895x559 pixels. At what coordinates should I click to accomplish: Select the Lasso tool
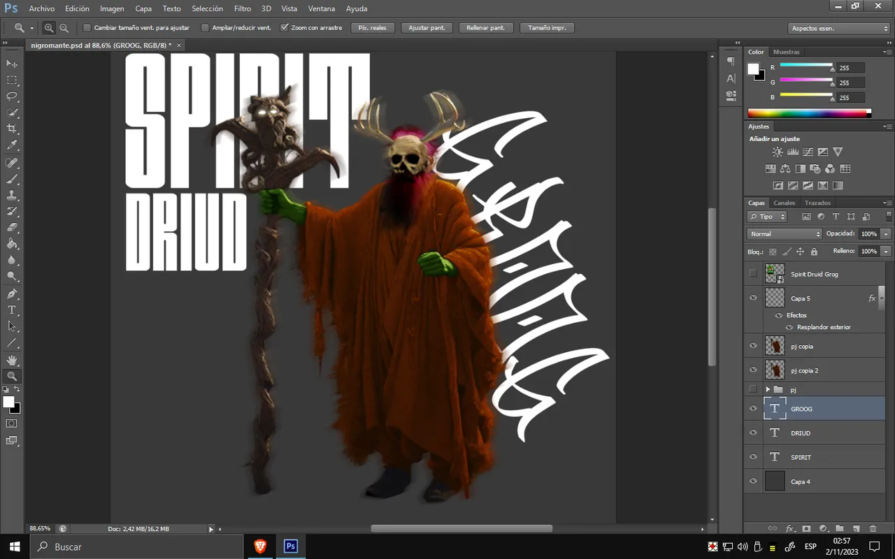(x=12, y=96)
